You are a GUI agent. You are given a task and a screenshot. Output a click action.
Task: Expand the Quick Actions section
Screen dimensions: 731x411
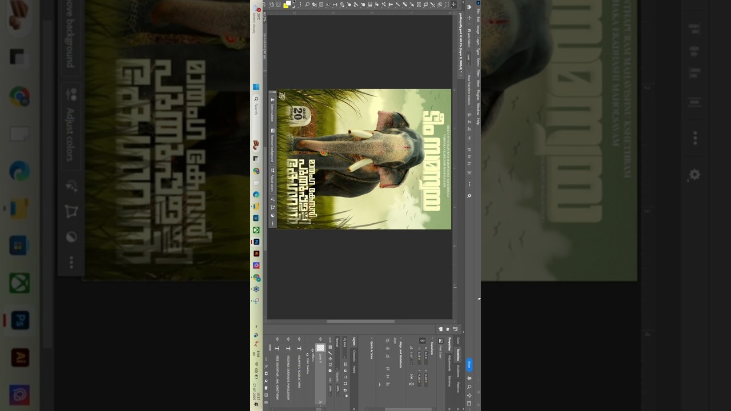pyautogui.click(x=372, y=338)
